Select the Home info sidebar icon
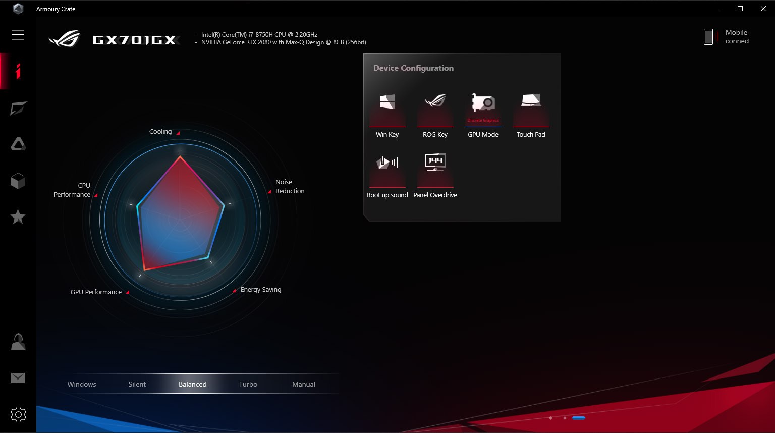The width and height of the screenshot is (775, 433). click(x=18, y=71)
